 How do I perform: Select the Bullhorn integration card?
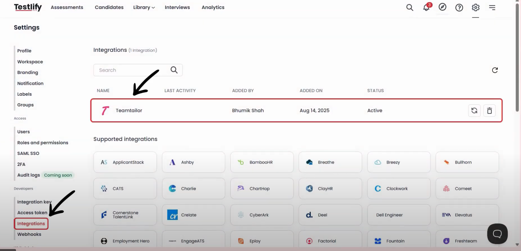click(x=467, y=162)
